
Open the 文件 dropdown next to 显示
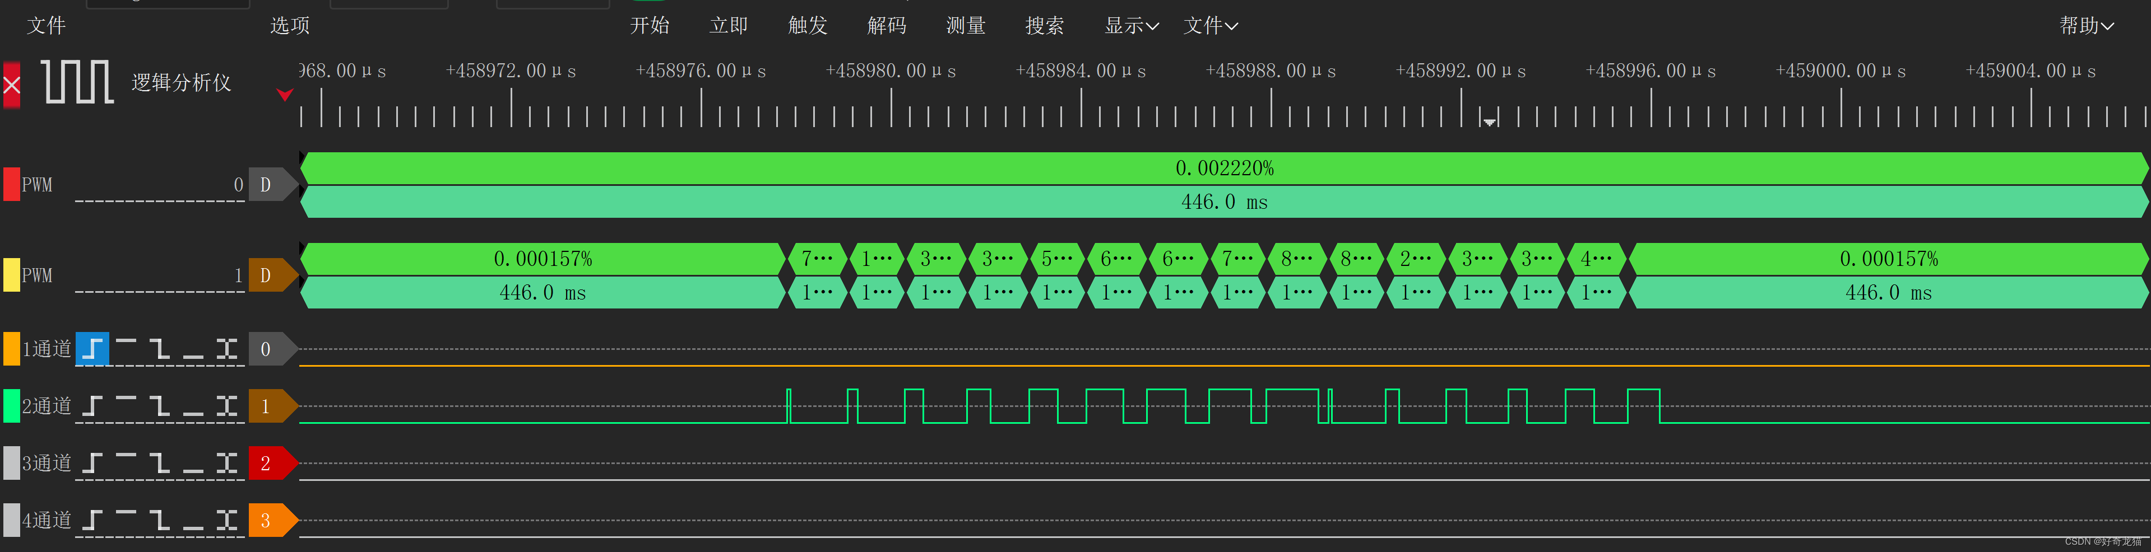point(1209,26)
